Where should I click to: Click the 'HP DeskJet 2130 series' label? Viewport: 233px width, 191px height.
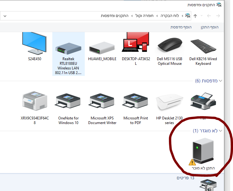pyautogui.click(x=169, y=120)
